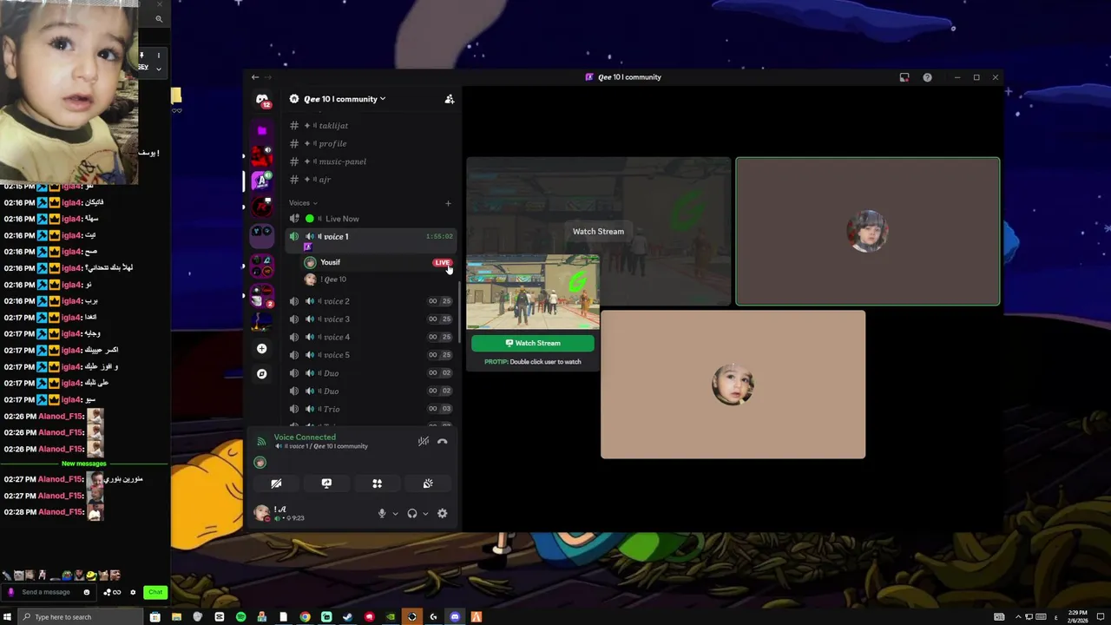Click the Discord help question mark icon
The image size is (1111, 625).
[927, 77]
